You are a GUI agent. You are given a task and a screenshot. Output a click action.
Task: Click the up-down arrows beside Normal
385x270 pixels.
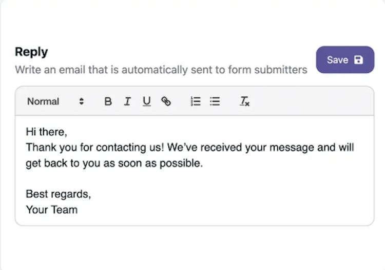[x=81, y=101]
